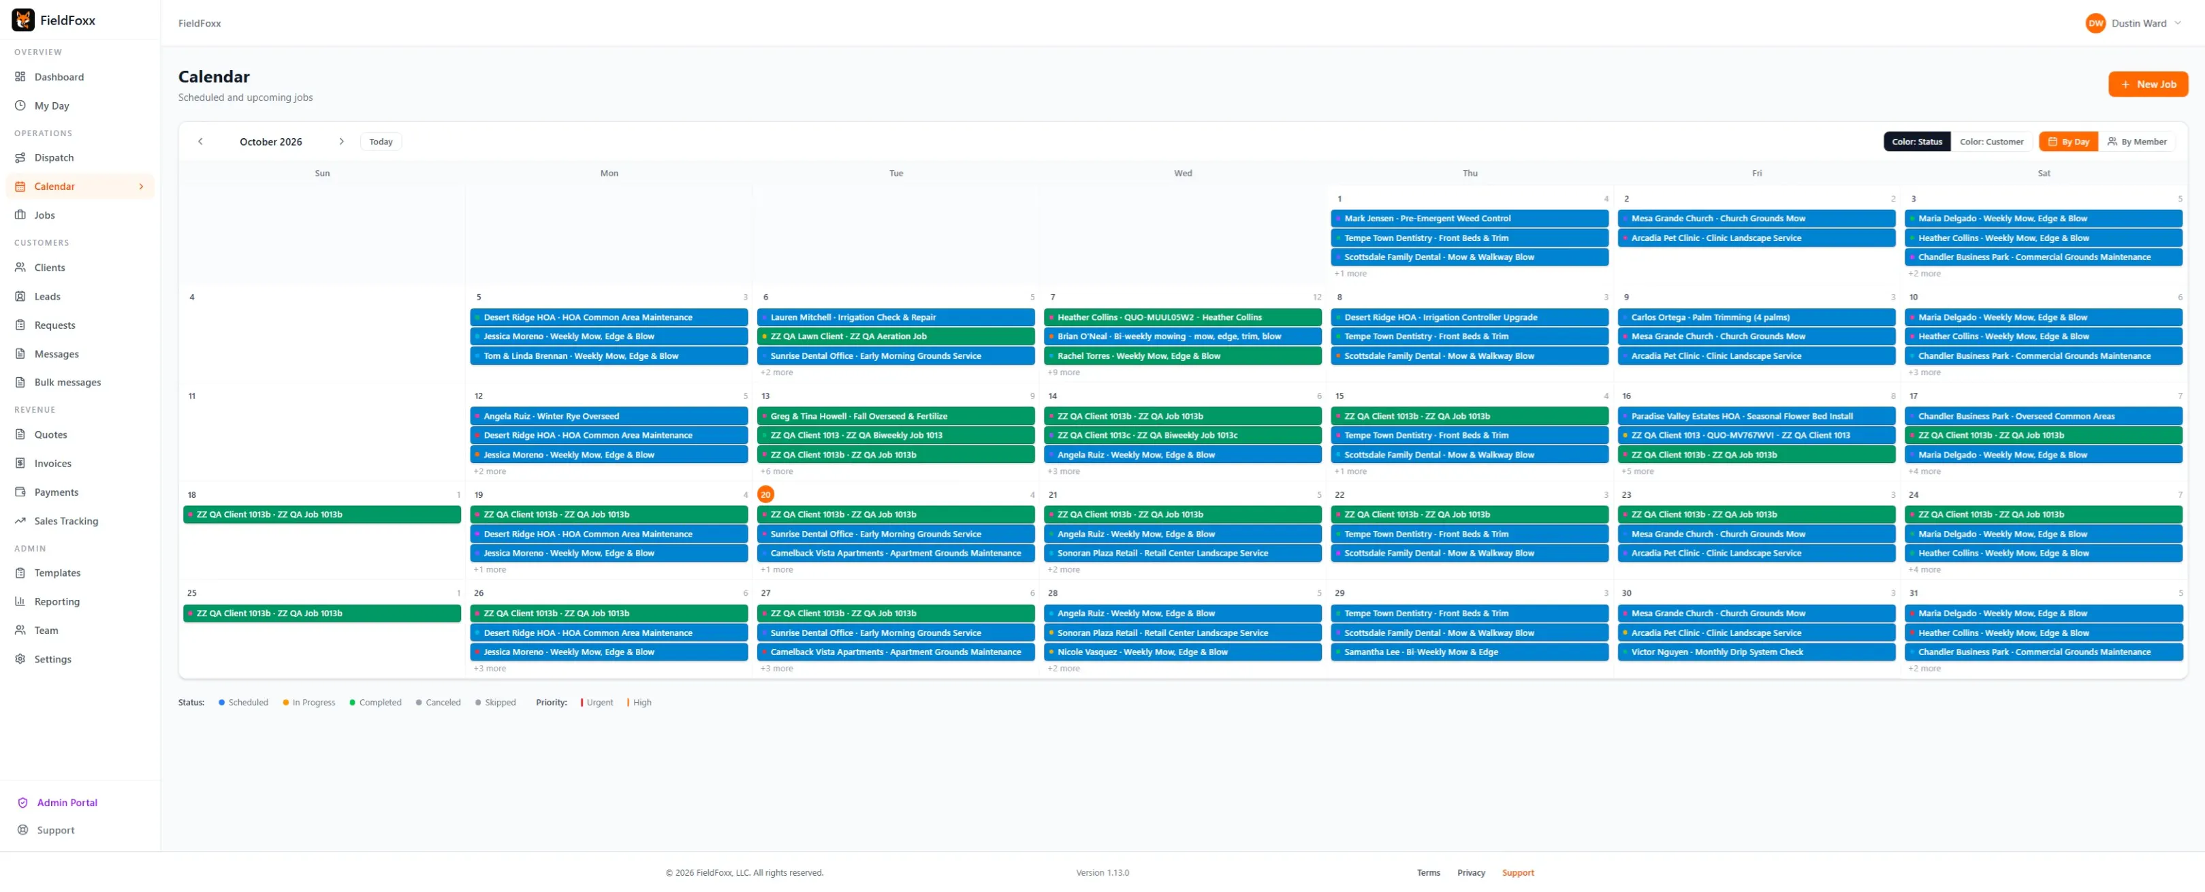
Task: Expand '+9 more' on October 7
Action: click(1063, 372)
